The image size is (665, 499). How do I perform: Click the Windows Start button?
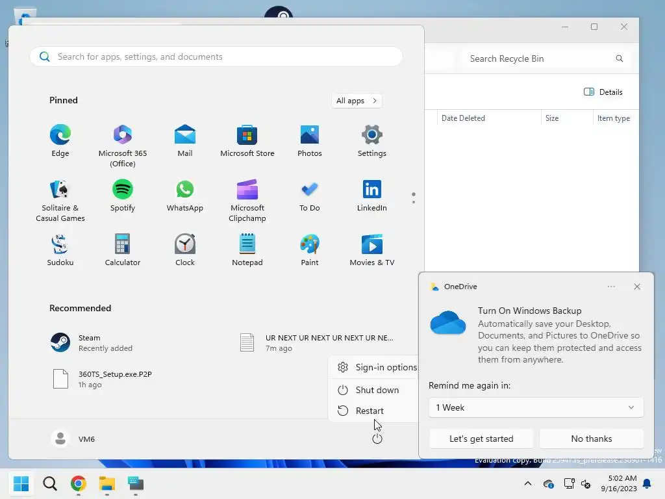21,483
